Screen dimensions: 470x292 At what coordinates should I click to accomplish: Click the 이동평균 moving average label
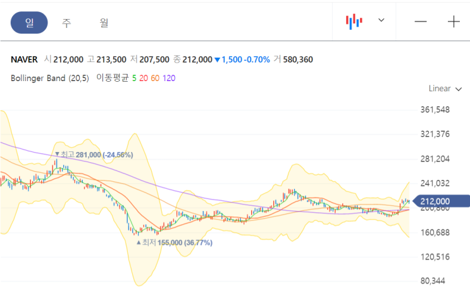[113, 78]
